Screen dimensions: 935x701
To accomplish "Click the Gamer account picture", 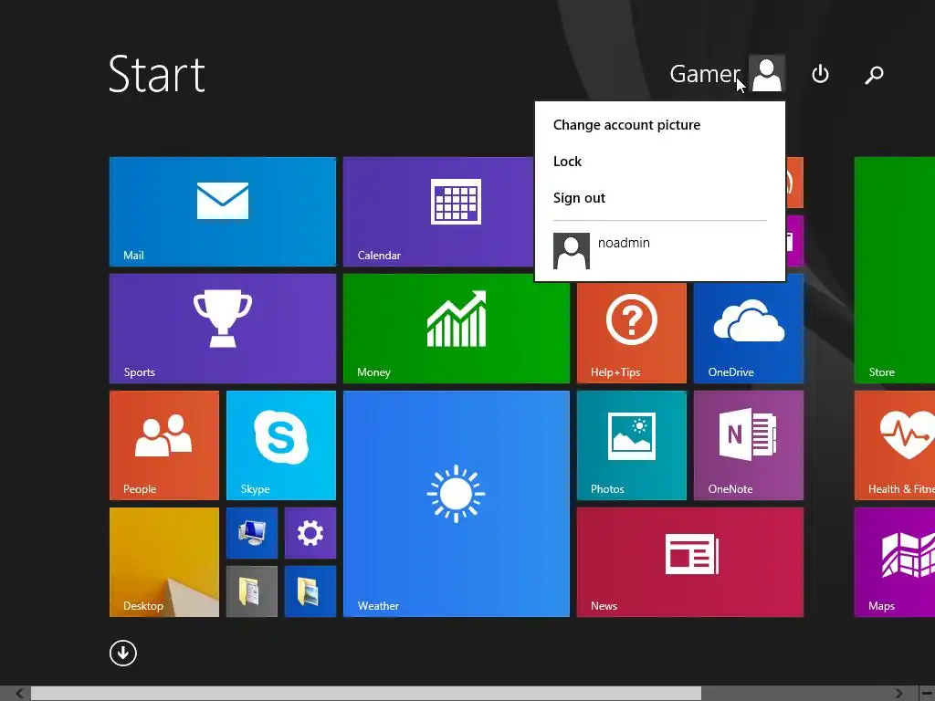I will (766, 74).
